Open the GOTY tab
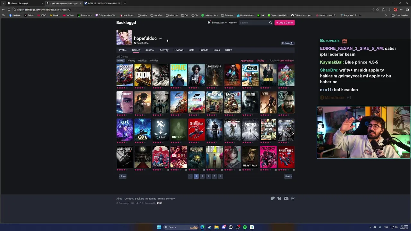This screenshot has height=231, width=411. [228, 50]
